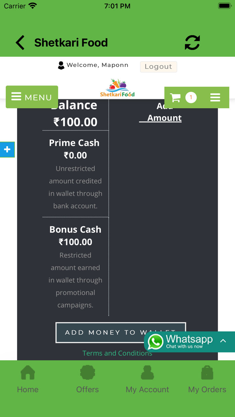Screen dimensions: 235x417
Task: Go to the Home tab
Action: coord(28,379)
